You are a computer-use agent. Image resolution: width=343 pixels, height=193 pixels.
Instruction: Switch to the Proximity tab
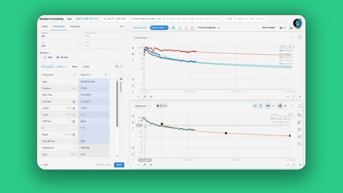(74, 26)
